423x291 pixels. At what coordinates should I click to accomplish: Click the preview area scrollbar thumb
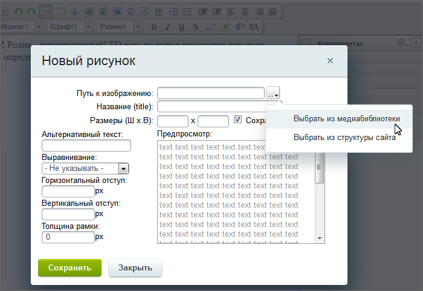coord(320,167)
